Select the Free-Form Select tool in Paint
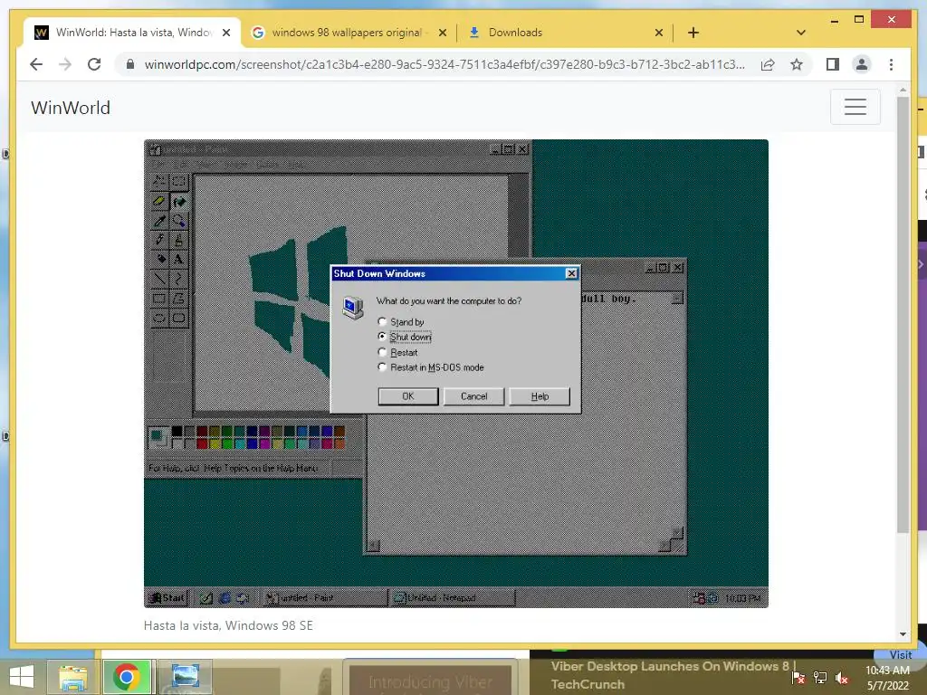The image size is (927, 695). pos(159,181)
